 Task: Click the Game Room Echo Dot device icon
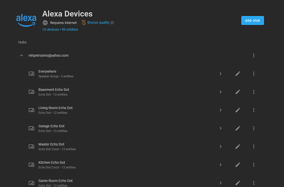32,183
